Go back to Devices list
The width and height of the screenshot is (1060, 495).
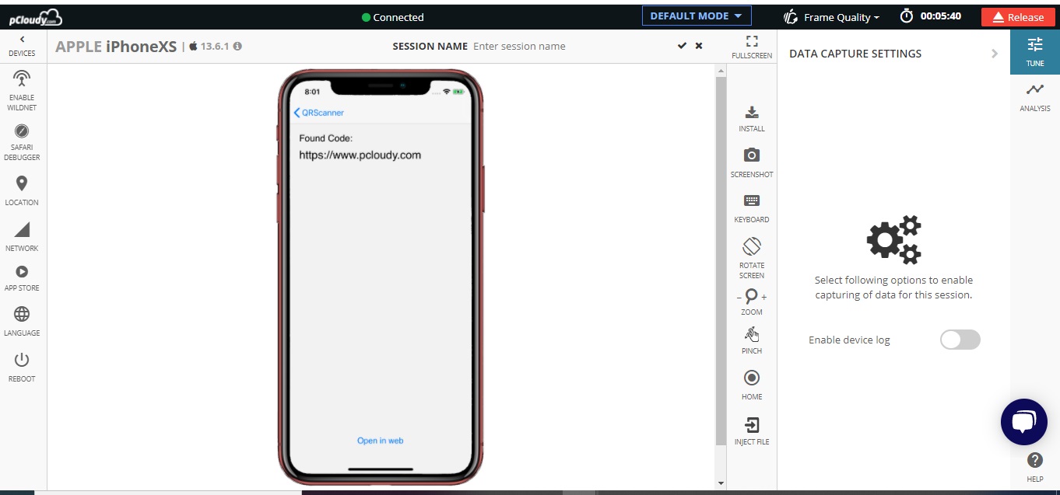tap(22, 46)
